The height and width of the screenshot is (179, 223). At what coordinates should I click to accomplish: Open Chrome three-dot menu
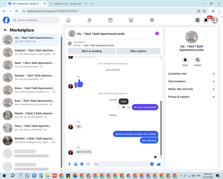pos(219,11)
